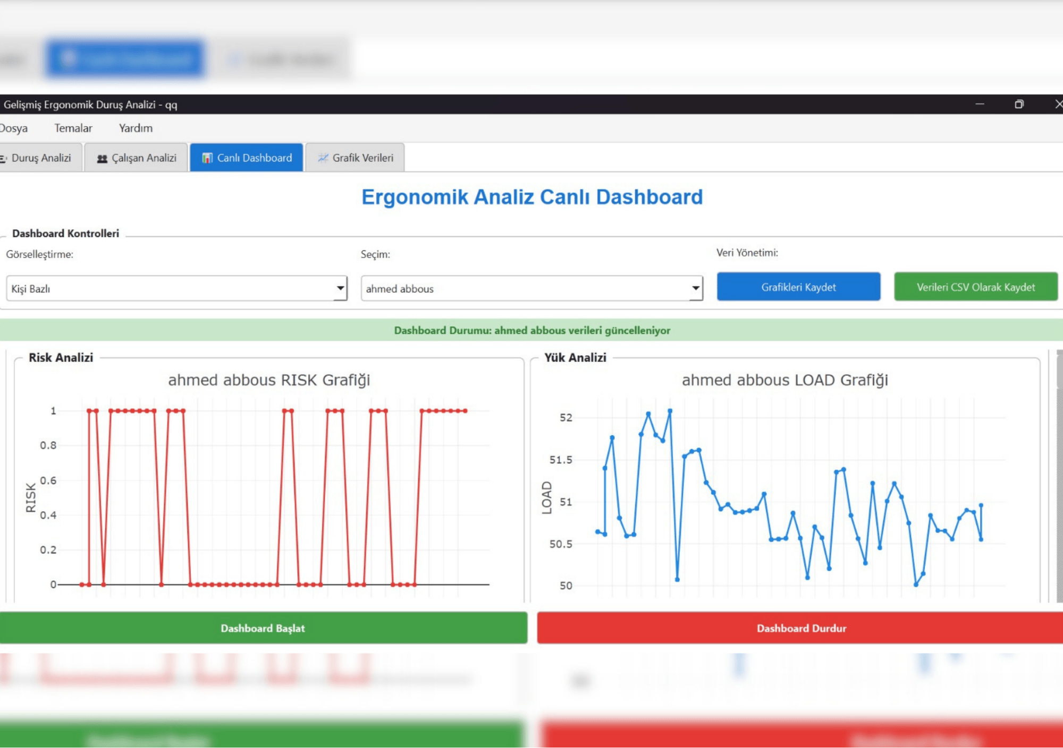Viewport: 1063px width, 748px height.
Task: Start the dashboard with Dashboard Başlat
Action: (263, 628)
